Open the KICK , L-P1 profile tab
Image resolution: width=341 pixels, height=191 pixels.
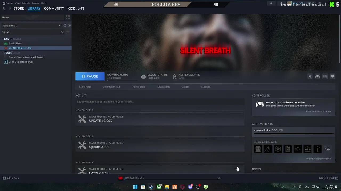76,8
